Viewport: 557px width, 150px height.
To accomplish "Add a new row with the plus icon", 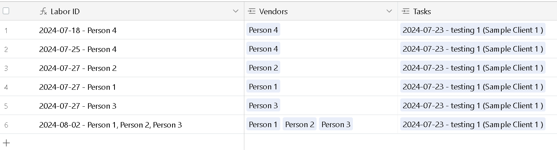I will (6, 143).
